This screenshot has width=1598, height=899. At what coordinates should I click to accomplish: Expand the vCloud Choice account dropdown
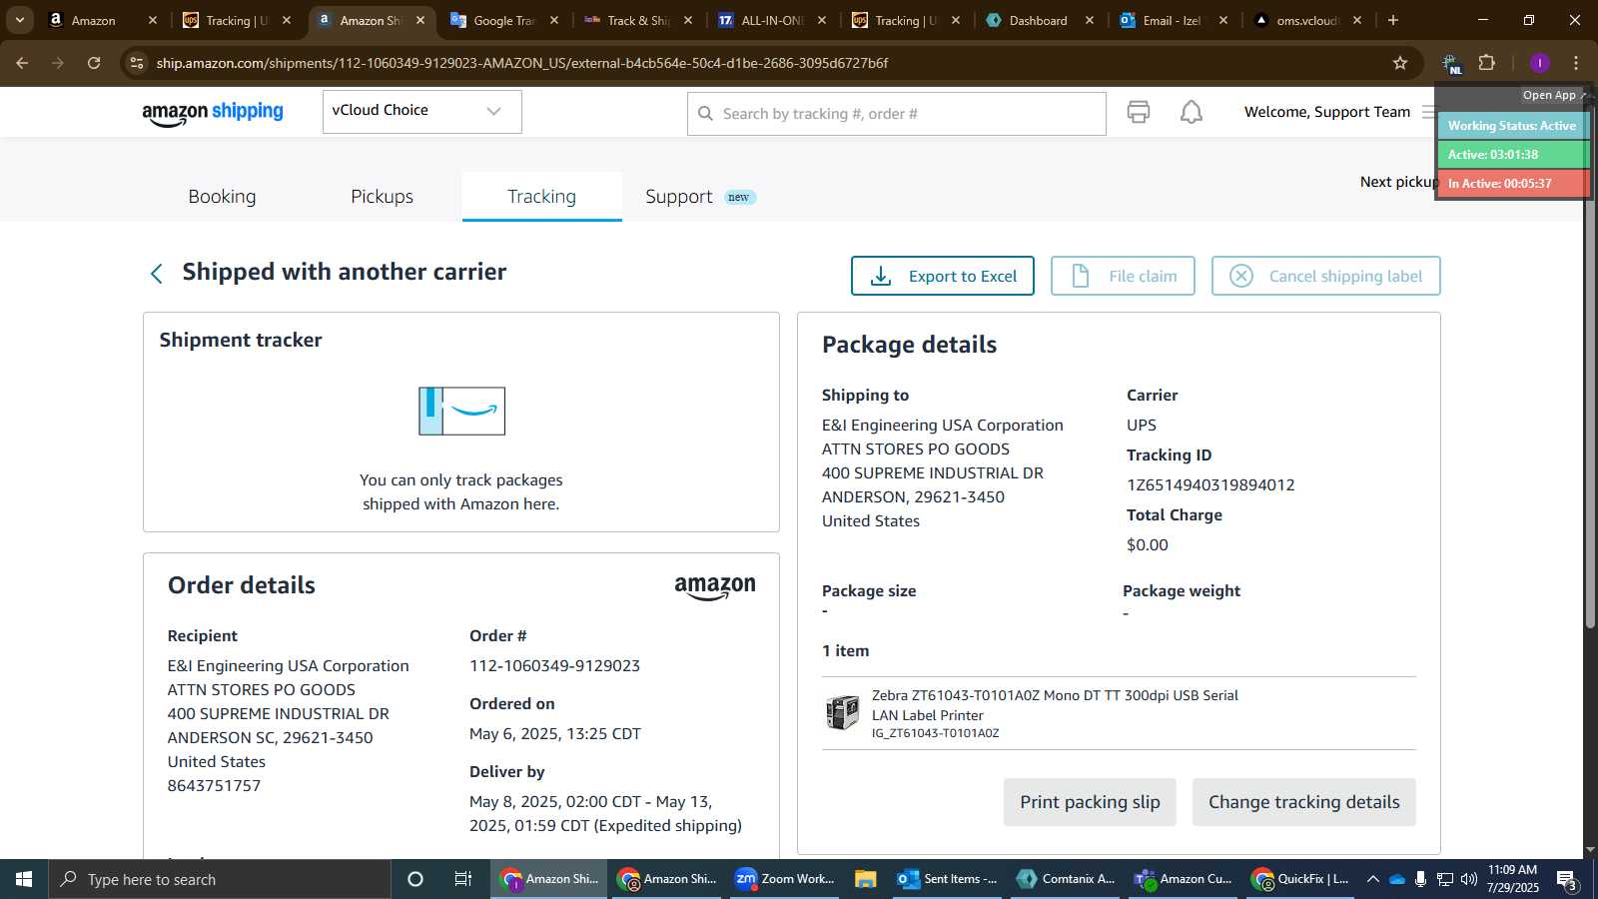[x=421, y=111]
